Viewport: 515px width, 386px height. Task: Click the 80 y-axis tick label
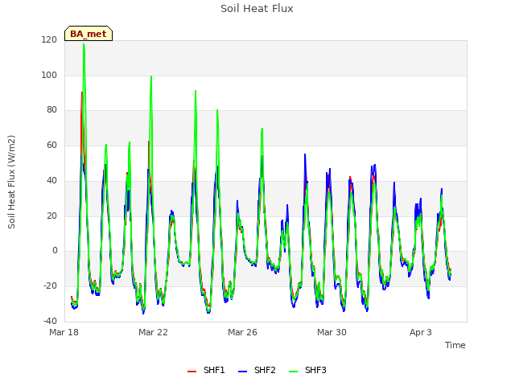[51, 110]
